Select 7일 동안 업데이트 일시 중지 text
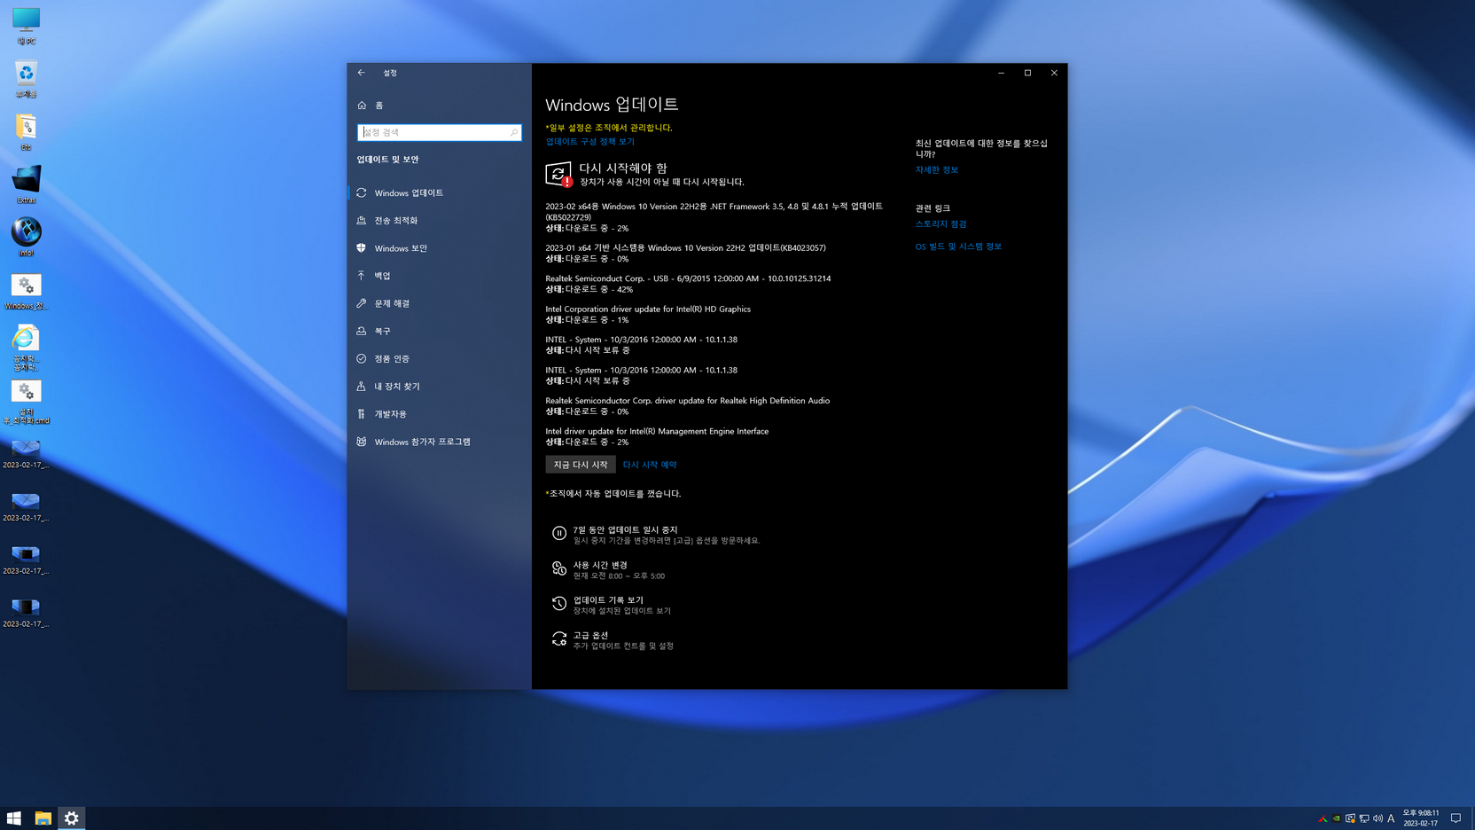Screen dimensions: 1475x830 [625, 529]
